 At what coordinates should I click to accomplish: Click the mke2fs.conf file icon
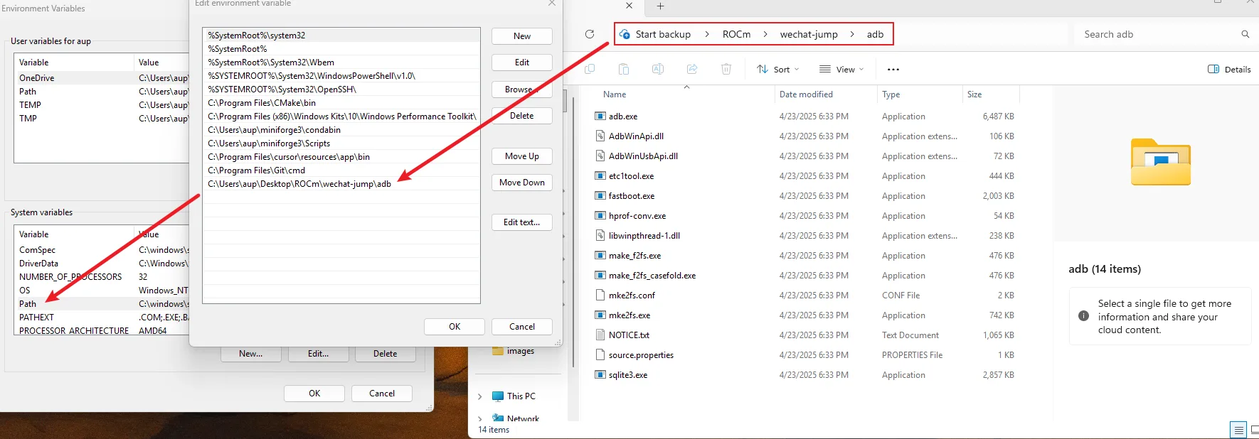pyautogui.click(x=600, y=295)
